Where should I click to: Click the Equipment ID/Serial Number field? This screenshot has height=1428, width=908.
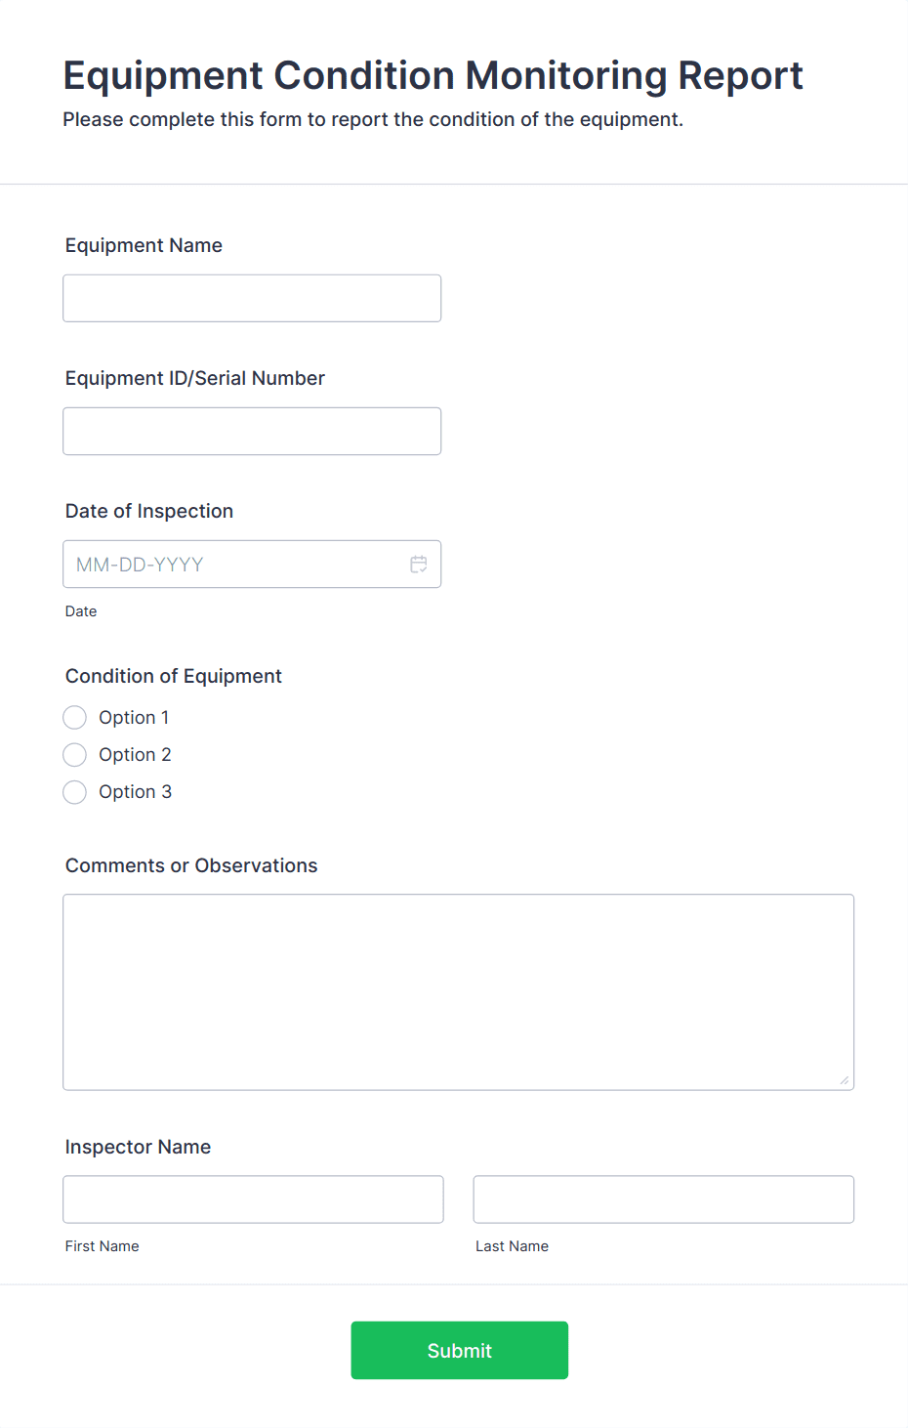tap(252, 431)
